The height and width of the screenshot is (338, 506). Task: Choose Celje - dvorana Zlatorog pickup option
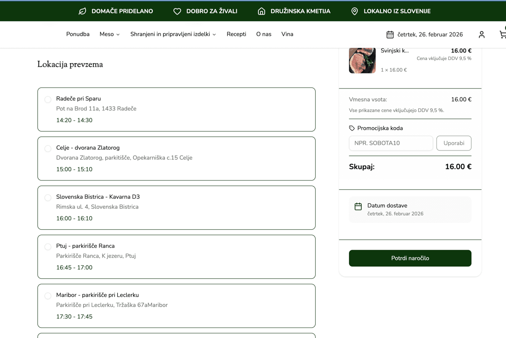tap(48, 148)
